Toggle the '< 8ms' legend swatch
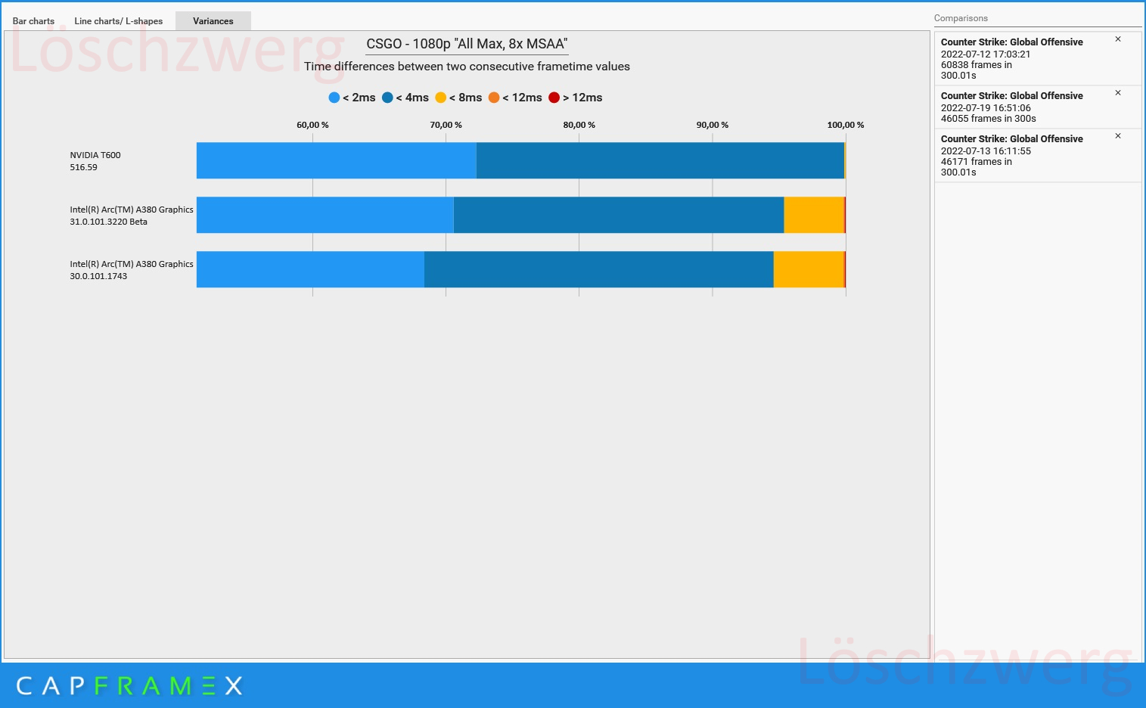1146x708 pixels. click(x=440, y=98)
